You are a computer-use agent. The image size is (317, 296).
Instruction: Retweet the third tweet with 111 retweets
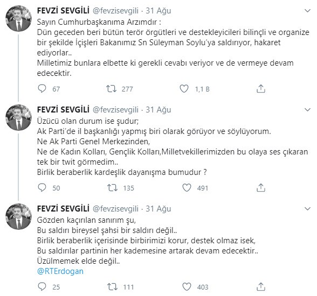[x=112, y=287]
